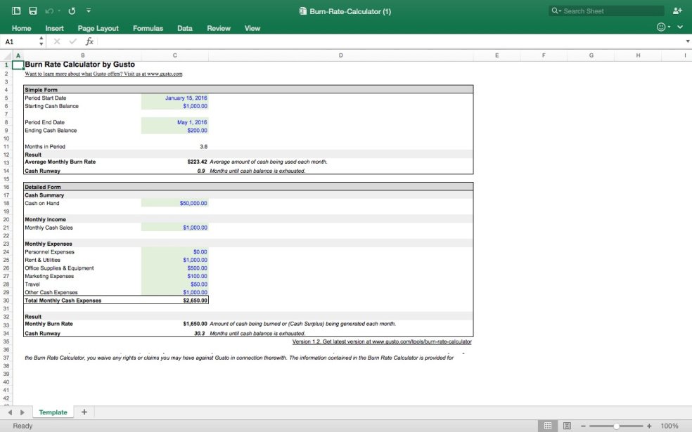692x432 pixels.
Task: Switch to Page Layout view in status bar
Action: (x=566, y=426)
